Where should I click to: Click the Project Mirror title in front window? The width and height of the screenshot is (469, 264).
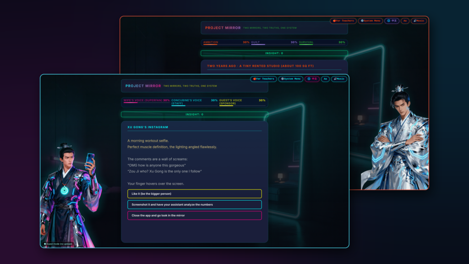click(x=143, y=86)
